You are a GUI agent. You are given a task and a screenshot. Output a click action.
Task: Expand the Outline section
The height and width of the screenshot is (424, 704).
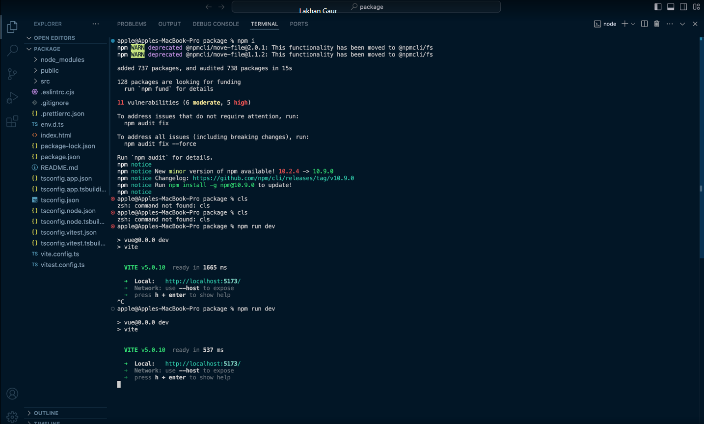[46, 413]
